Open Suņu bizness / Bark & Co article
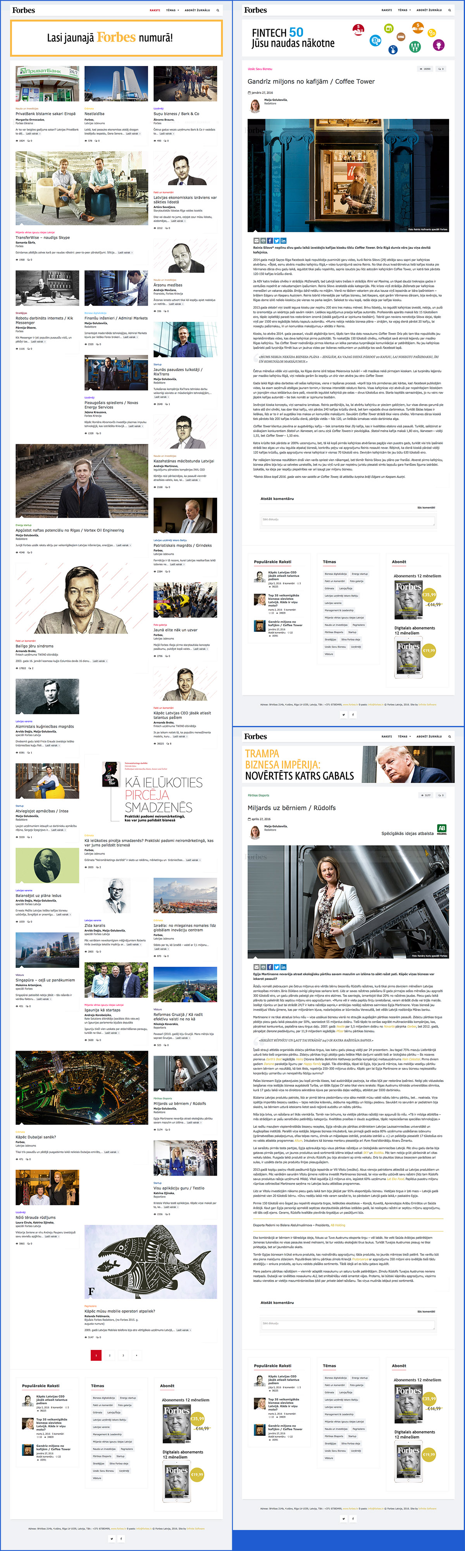The image size is (465, 1551). (x=177, y=114)
